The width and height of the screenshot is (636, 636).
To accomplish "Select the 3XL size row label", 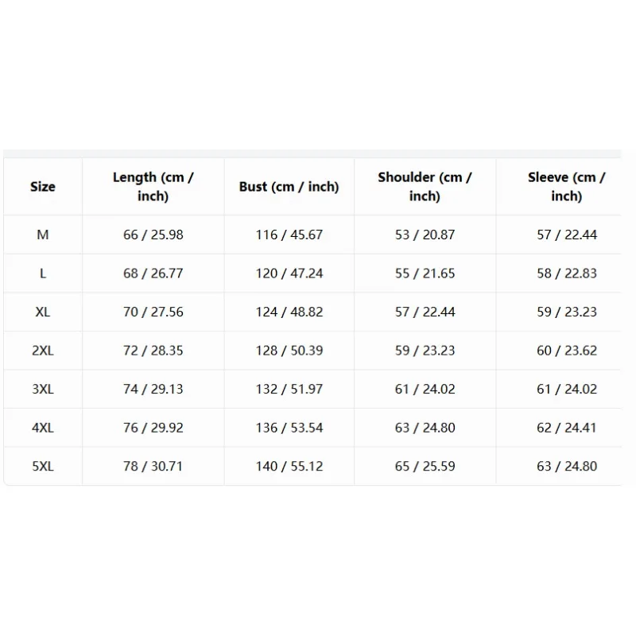I will [43, 389].
